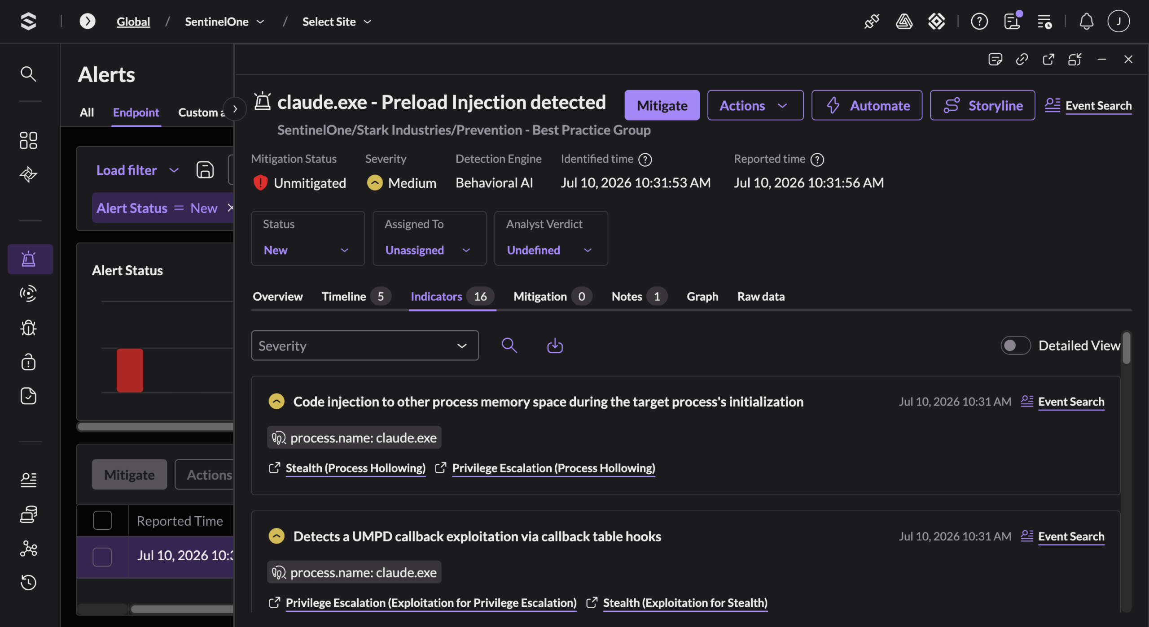Screen dimensions: 1149x627
Task: Switch to the Raw data tab
Action: (761, 296)
